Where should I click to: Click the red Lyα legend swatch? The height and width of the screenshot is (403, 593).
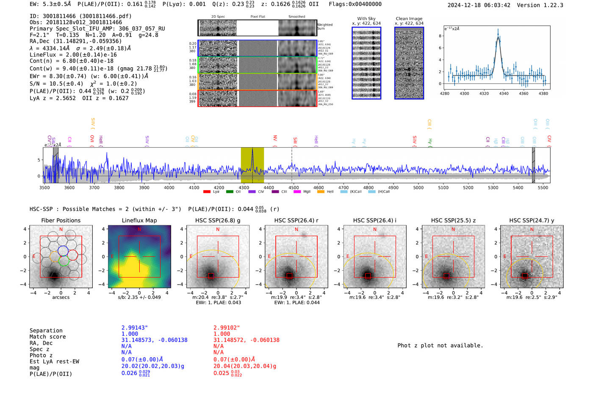point(207,192)
